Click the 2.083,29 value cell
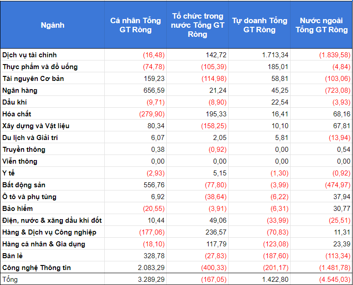This screenshot has width=353, height=285. (x=151, y=268)
